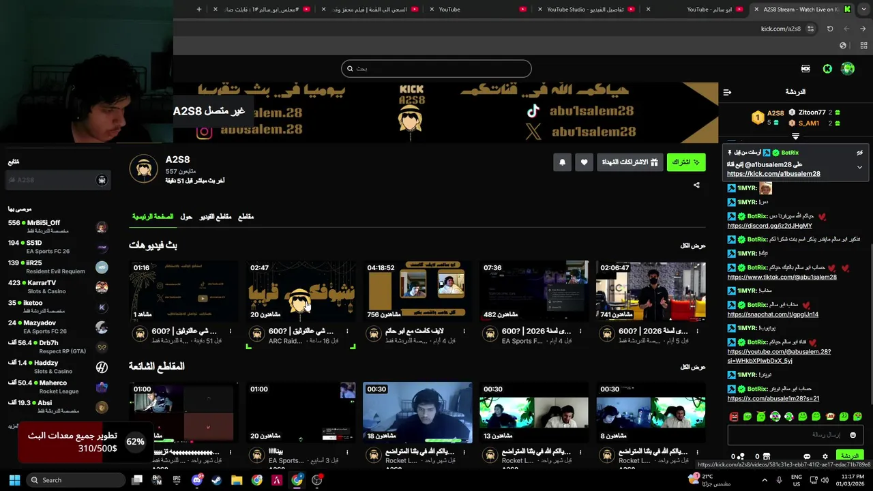Open Steam from the taskbar

(217, 480)
